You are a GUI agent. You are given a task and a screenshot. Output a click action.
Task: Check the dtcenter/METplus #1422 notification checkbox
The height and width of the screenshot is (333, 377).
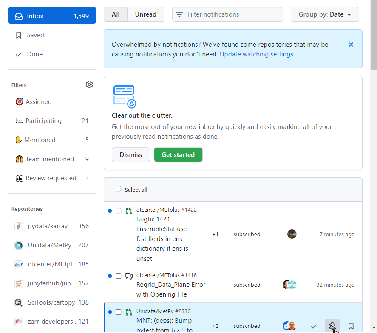[x=118, y=210]
